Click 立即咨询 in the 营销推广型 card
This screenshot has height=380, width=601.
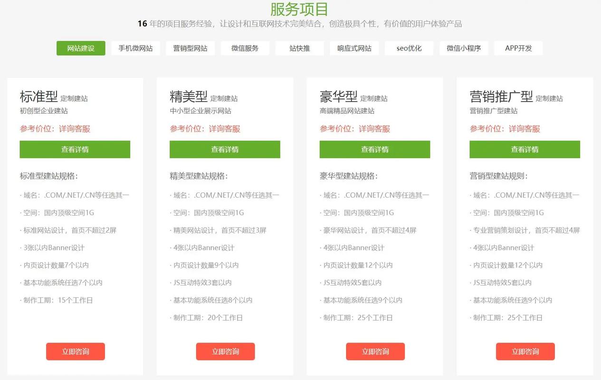point(525,351)
